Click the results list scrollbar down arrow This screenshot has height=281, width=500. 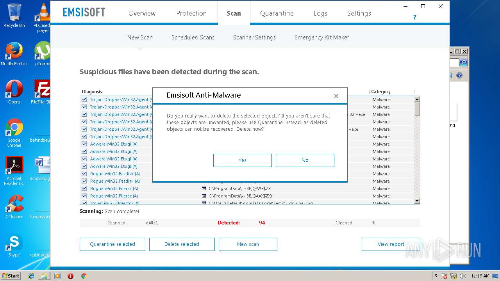417,201
